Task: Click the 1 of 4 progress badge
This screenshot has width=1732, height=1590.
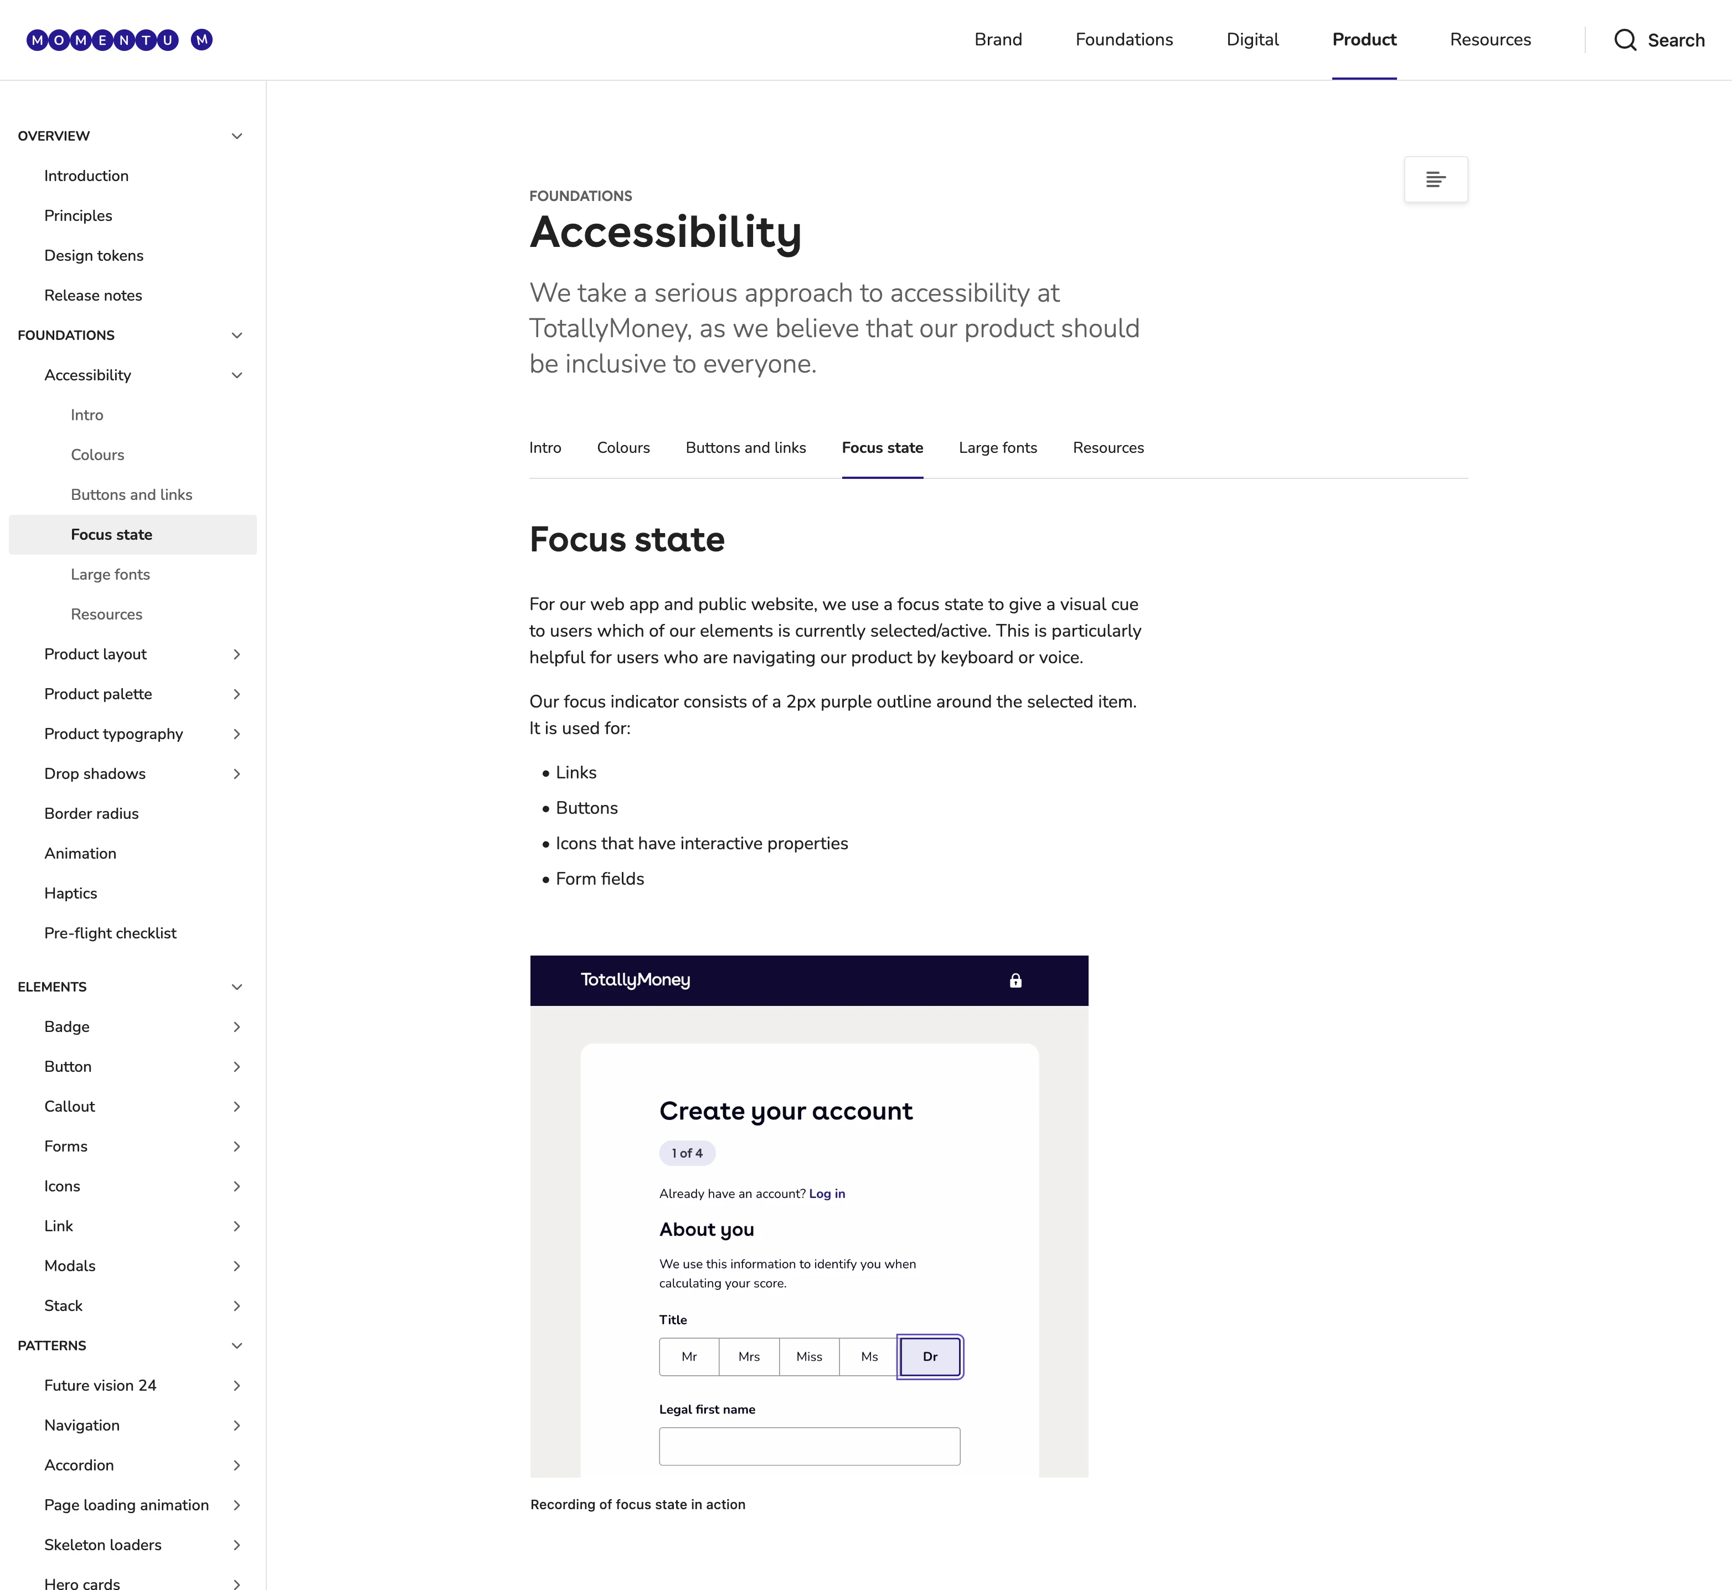Action: point(687,1153)
